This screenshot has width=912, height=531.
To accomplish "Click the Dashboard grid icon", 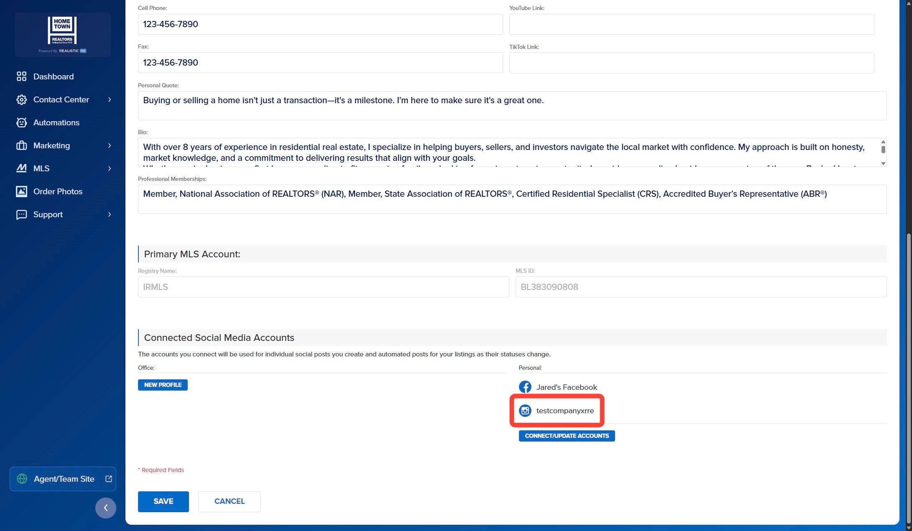I will pos(21,76).
